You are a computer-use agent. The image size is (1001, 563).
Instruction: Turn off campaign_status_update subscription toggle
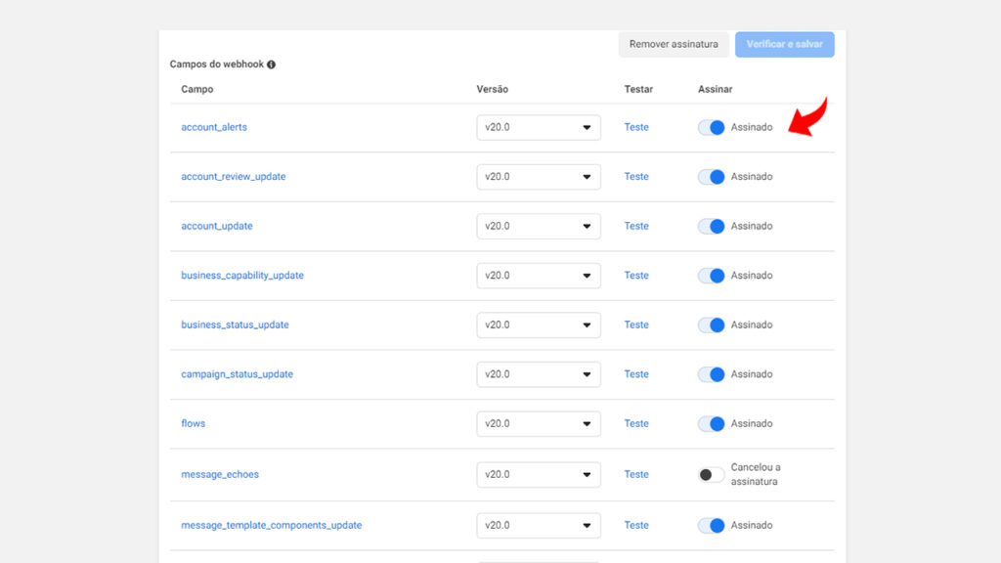coord(711,374)
